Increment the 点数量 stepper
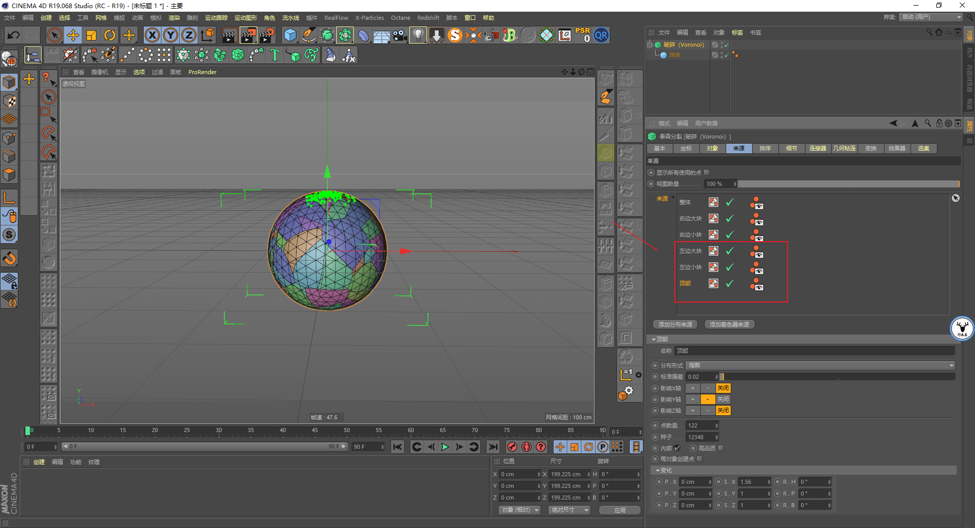The width and height of the screenshot is (975, 528). tap(717, 424)
